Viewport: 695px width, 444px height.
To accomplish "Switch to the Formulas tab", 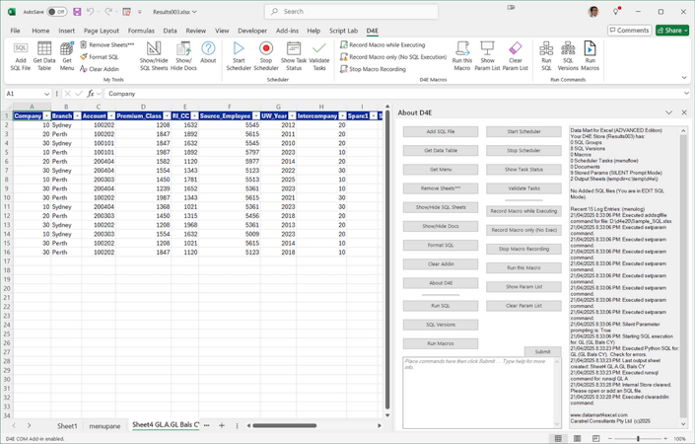I will point(141,31).
